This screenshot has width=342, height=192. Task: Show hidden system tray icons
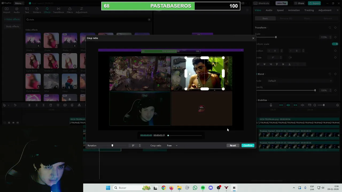[294, 188]
